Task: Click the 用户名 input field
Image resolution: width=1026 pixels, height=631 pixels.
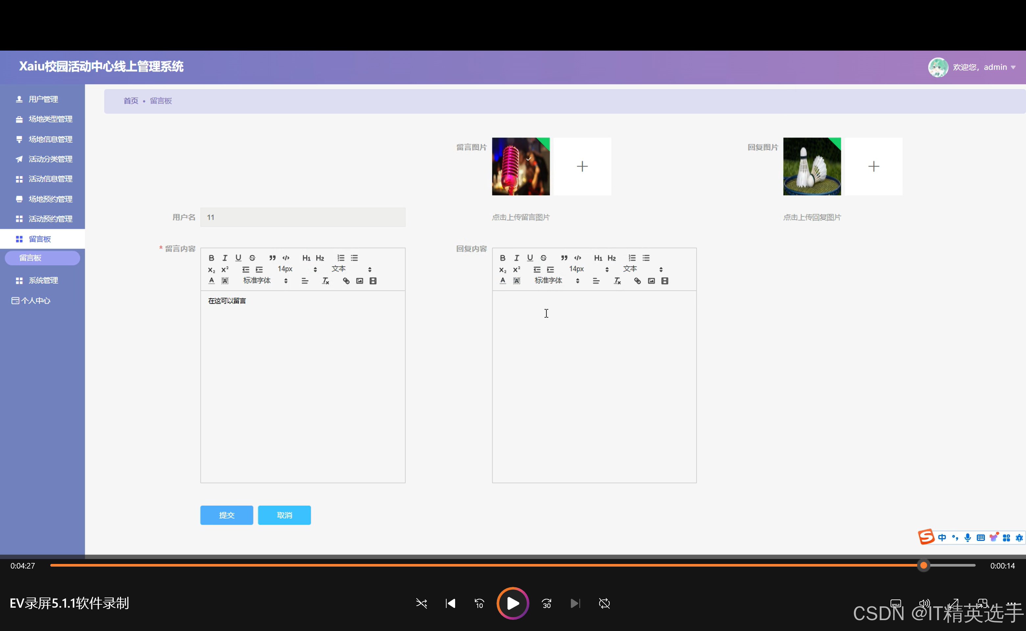Action: coord(303,218)
